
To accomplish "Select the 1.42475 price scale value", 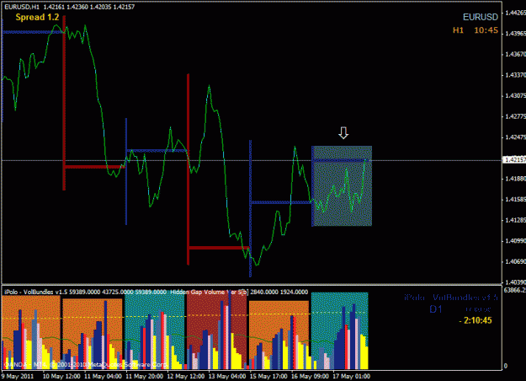I will 515,137.
